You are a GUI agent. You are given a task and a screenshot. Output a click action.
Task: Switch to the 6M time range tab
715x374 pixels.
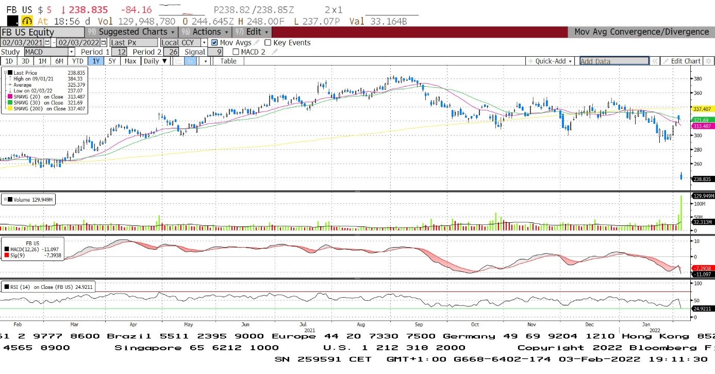pyautogui.click(x=59, y=61)
